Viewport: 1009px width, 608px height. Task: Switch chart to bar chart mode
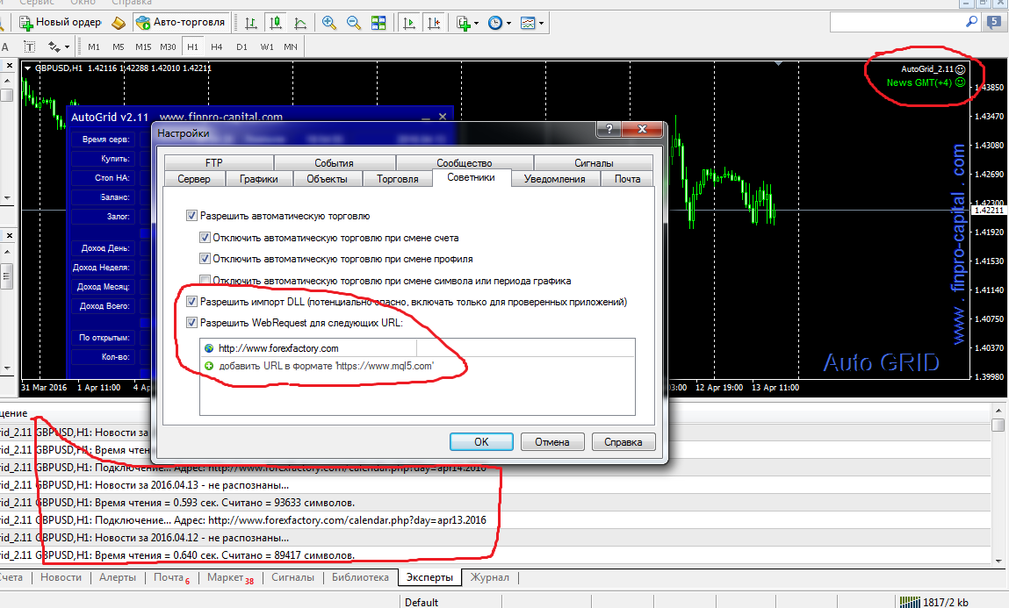click(251, 23)
